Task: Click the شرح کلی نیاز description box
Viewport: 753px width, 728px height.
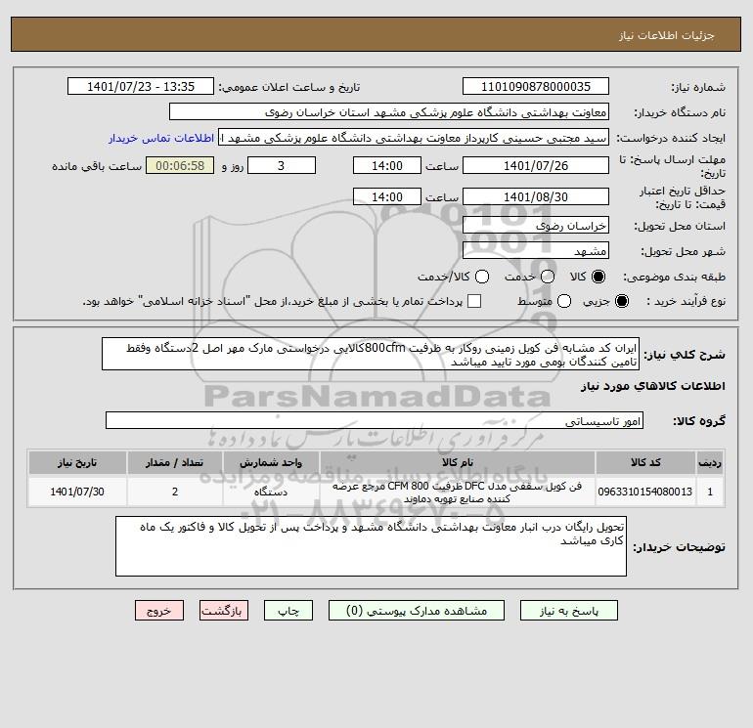Action: 371,354
